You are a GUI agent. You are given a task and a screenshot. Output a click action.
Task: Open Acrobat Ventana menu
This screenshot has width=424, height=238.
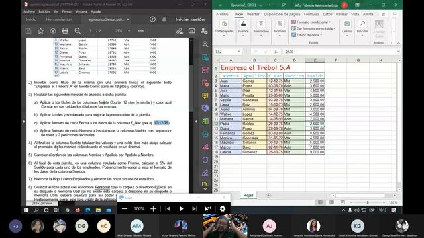tap(81, 11)
